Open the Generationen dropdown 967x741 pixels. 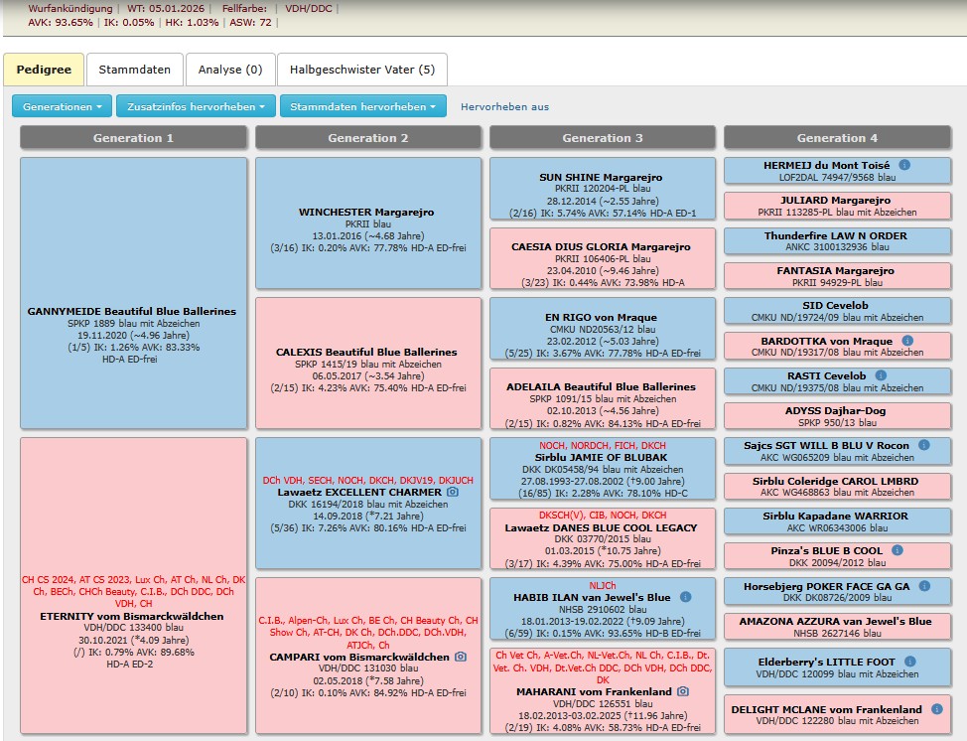coord(62,106)
